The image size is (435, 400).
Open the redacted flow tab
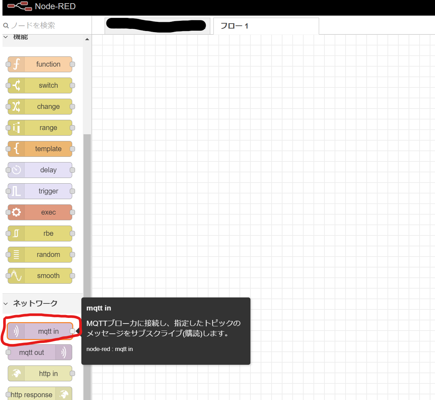(x=157, y=26)
